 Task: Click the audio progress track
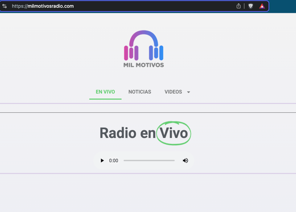point(149,160)
